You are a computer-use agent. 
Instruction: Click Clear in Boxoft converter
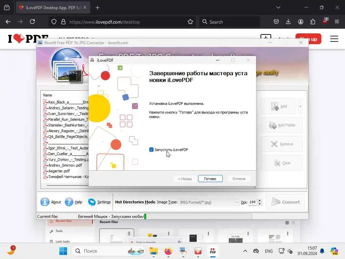coord(282,163)
